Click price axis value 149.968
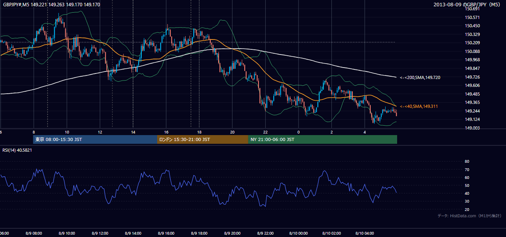506x237 pixels. coord(472,60)
